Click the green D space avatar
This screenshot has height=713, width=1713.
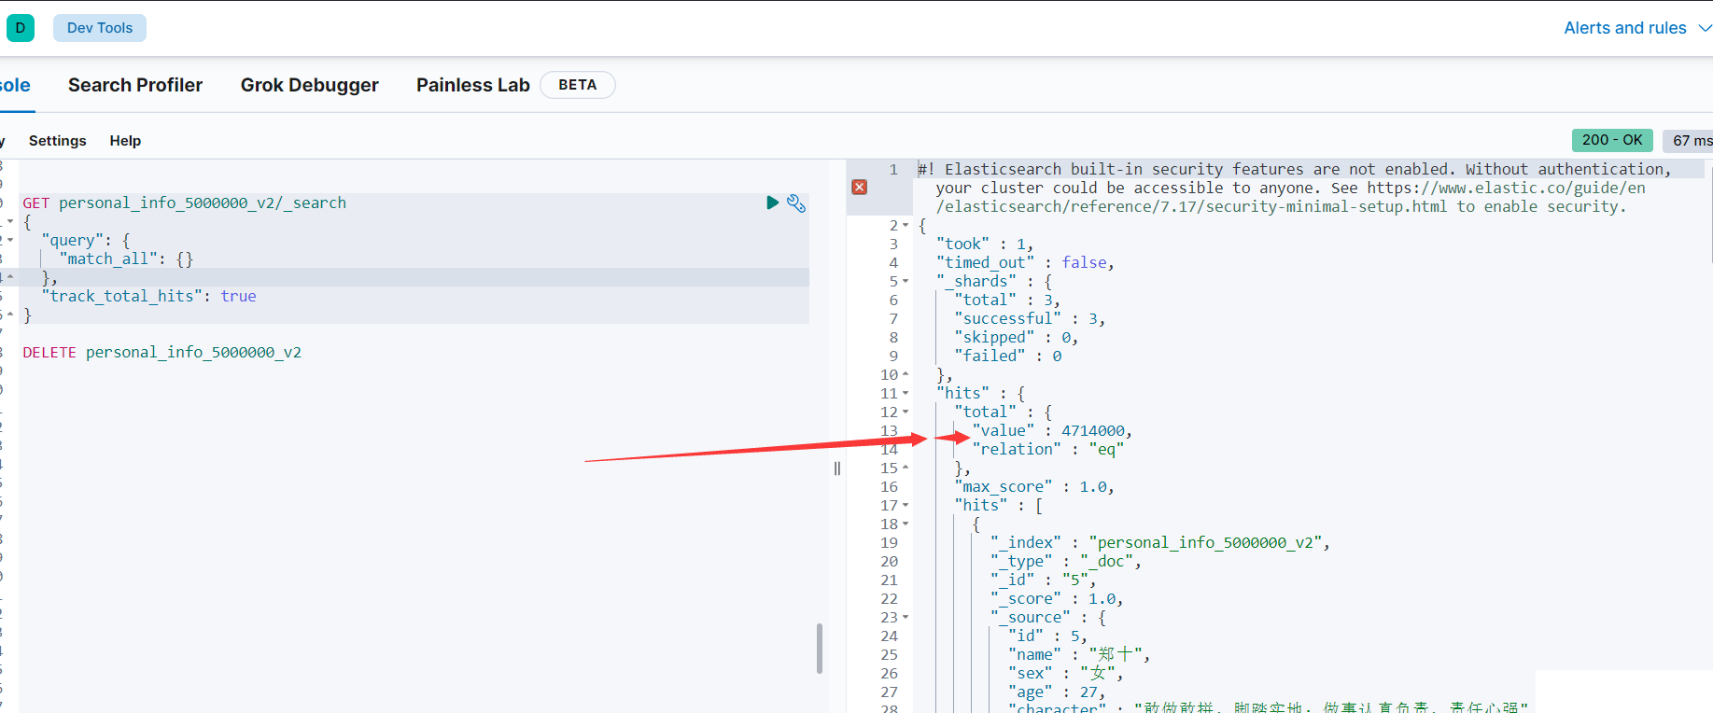tap(21, 28)
